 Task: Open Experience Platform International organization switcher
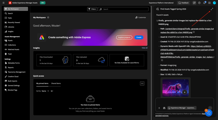[161, 3]
